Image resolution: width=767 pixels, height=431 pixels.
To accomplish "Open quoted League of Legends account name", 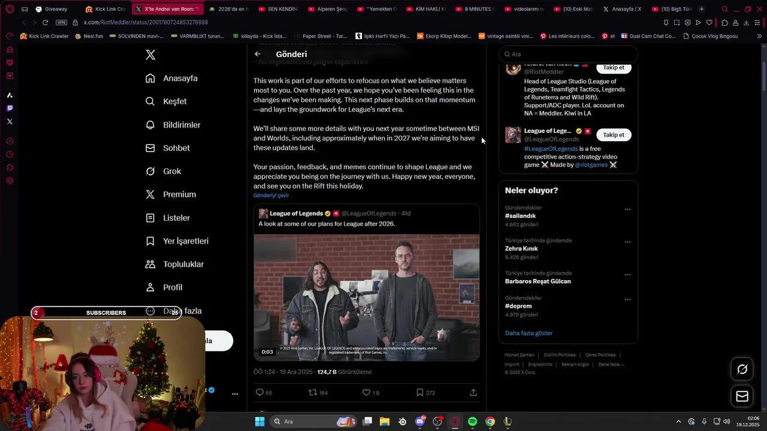I will (296, 213).
